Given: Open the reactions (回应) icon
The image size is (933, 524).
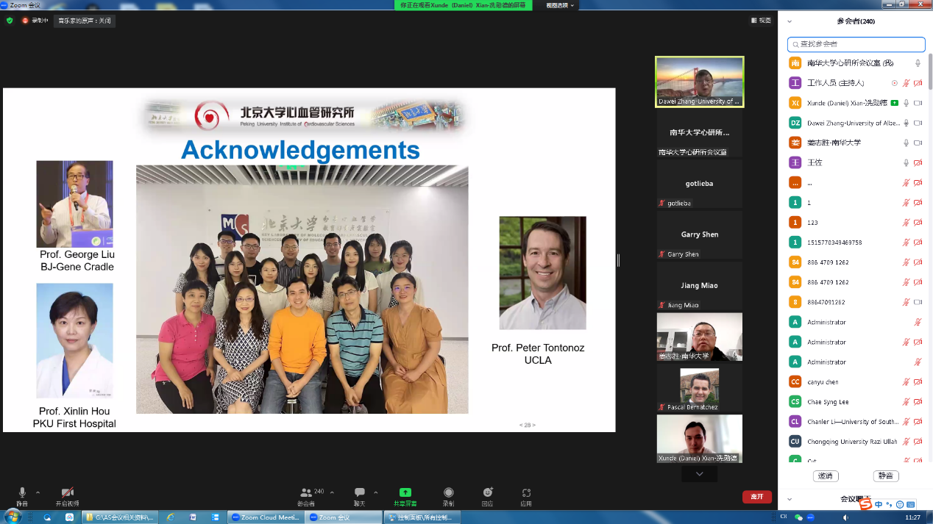Looking at the screenshot, I should point(487,492).
